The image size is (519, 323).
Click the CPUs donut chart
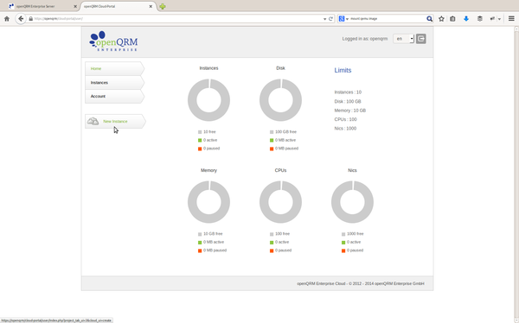click(x=280, y=202)
